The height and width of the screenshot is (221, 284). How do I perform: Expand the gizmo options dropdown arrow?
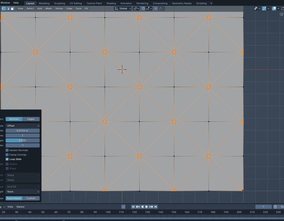click(x=268, y=9)
